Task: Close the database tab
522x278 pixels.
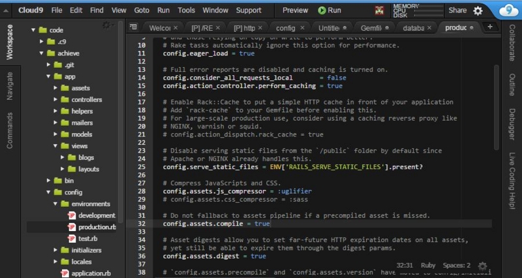Action: [429, 28]
